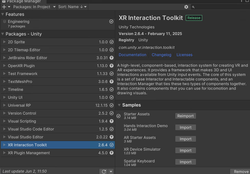Click the update icon beside JetBrains Rider Editor
This screenshot has height=174, width=250.
(111, 58)
